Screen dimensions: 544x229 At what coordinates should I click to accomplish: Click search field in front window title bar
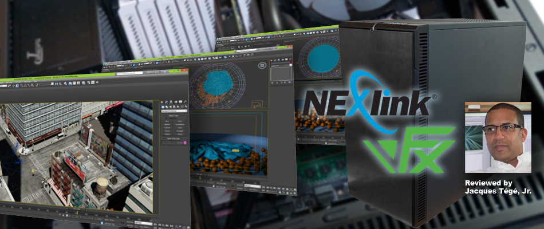pyautogui.click(x=129, y=73)
